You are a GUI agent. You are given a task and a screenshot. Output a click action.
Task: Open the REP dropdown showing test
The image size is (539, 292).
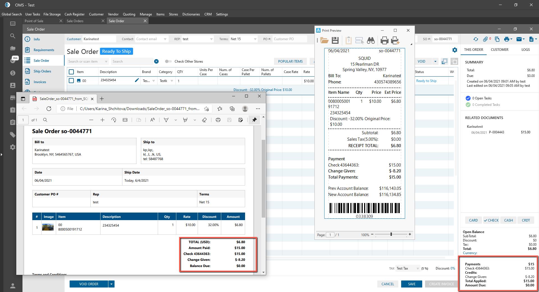[211, 39]
